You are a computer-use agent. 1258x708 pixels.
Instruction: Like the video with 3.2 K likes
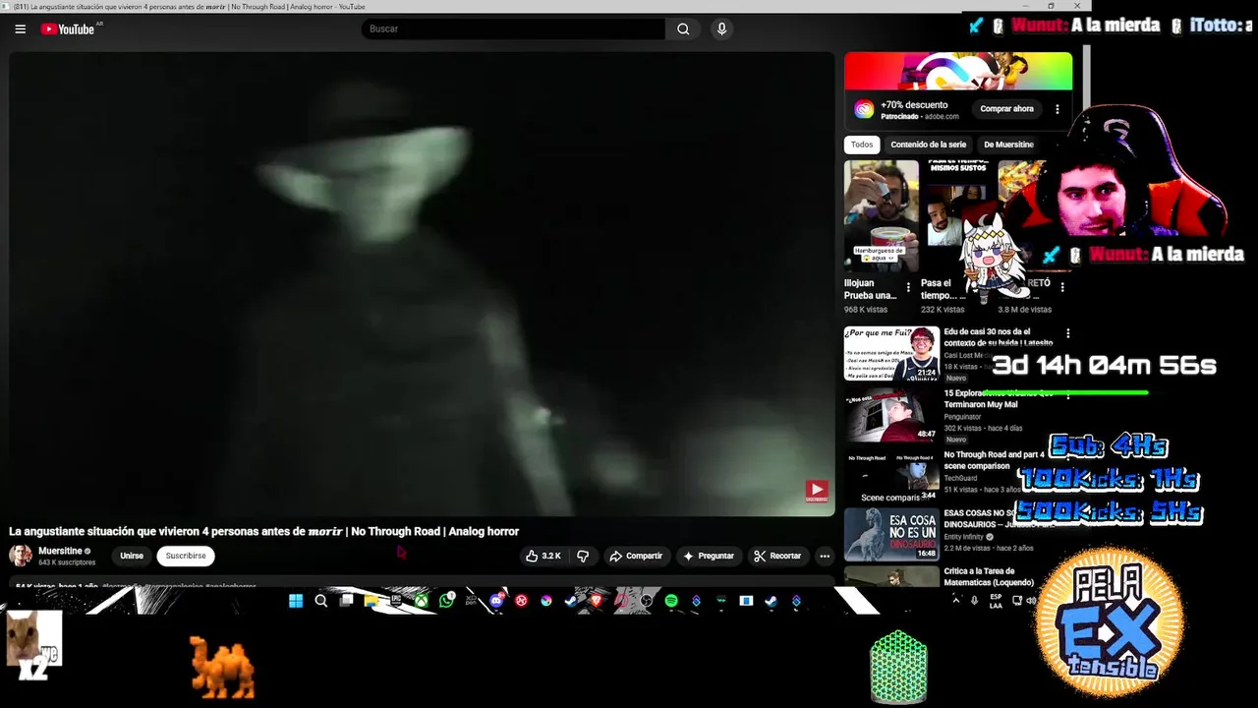click(543, 556)
